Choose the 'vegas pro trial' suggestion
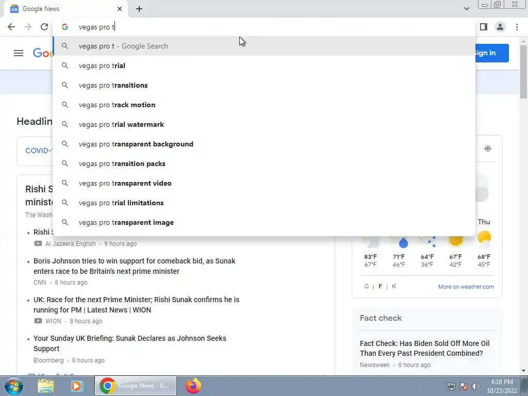The width and height of the screenshot is (528, 396). (265, 65)
